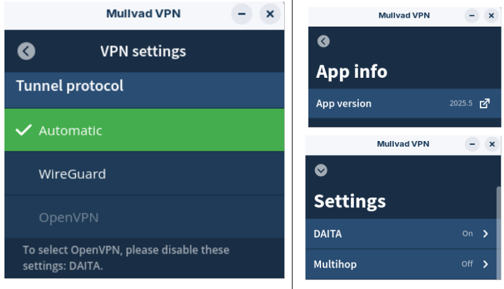504x289 pixels.
Task: Click checkmark icon on Automatic option
Action: (x=23, y=130)
